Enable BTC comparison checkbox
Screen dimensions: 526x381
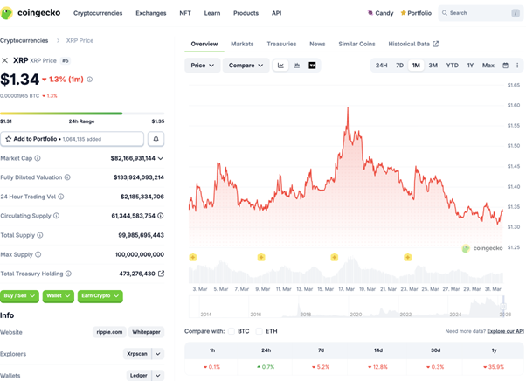(232, 331)
